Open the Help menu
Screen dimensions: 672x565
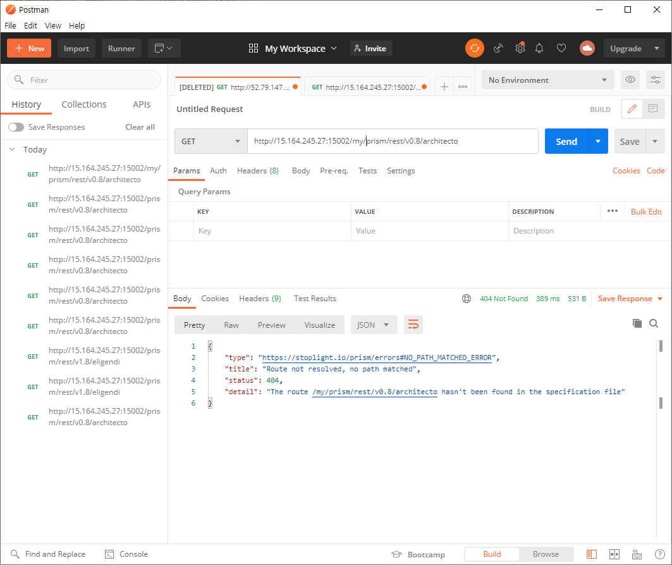click(x=76, y=25)
